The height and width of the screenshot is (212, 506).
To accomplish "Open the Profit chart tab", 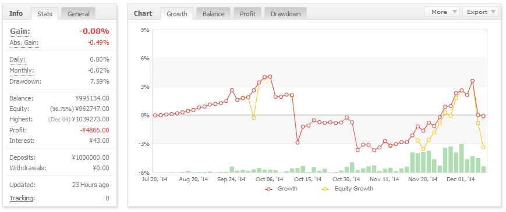I will 247,14.
